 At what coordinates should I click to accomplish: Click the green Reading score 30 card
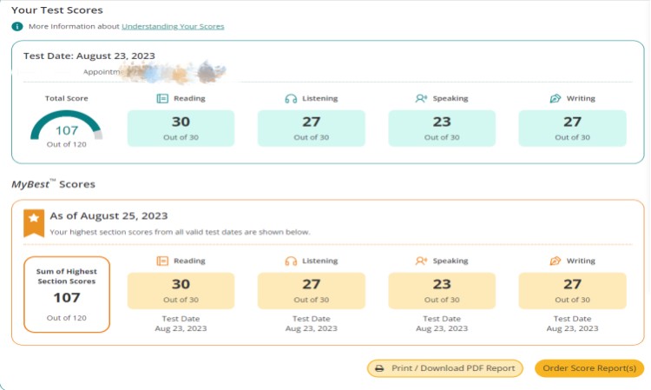tap(181, 128)
